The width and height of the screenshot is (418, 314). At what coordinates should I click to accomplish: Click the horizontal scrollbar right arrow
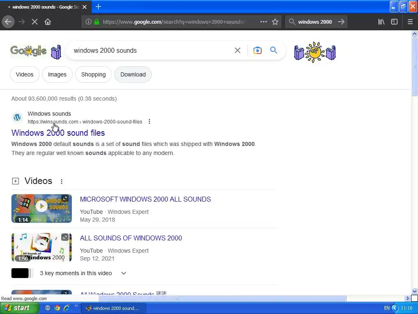pos(407,298)
